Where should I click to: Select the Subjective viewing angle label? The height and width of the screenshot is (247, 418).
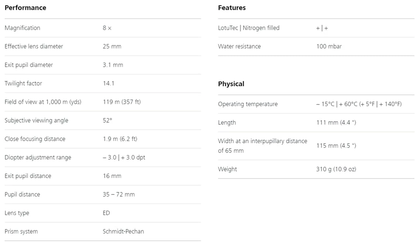pos(36,120)
